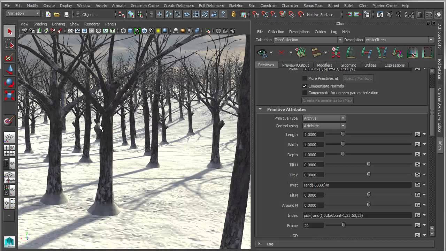Activate the Rotate tool sphere icon
This screenshot has width=446, height=251.
click(x=9, y=83)
